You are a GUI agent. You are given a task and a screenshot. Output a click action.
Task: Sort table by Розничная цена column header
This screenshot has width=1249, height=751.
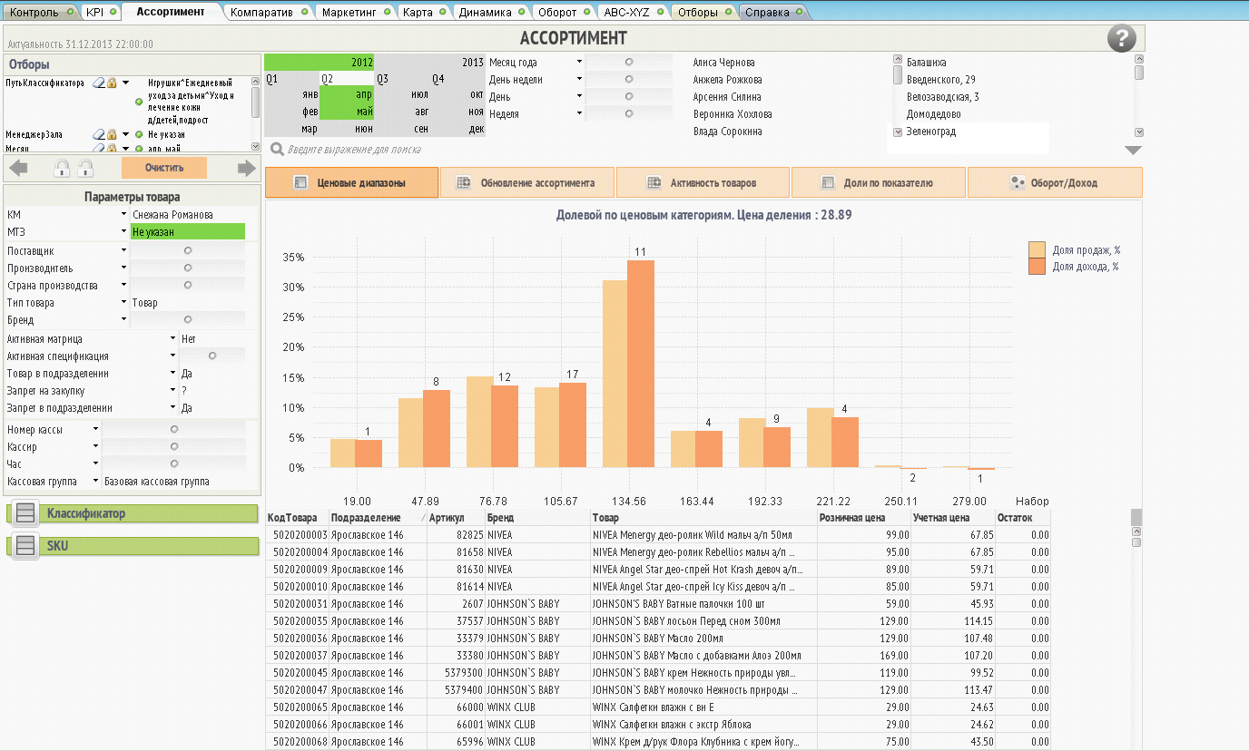(x=864, y=517)
